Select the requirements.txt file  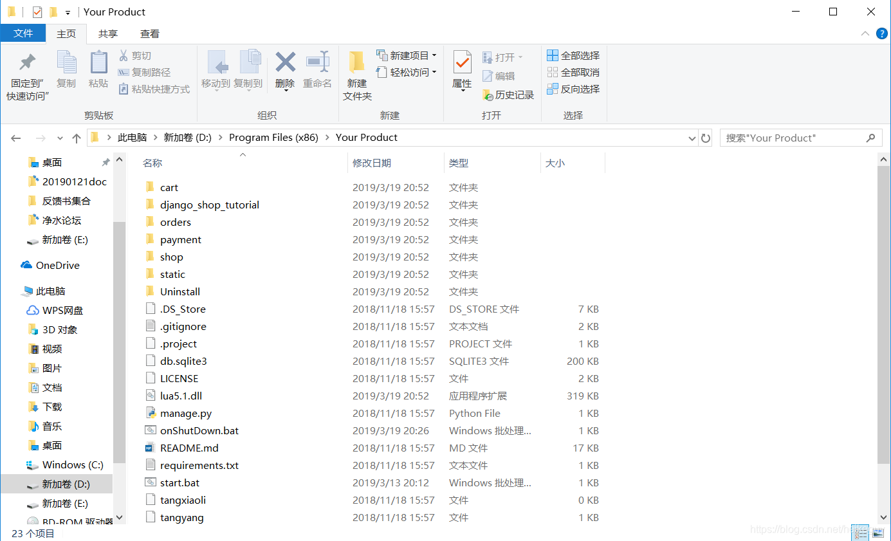199,465
